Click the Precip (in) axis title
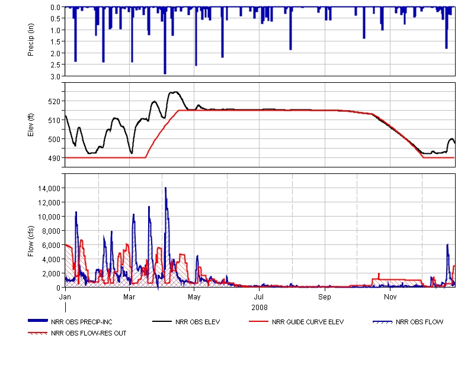Screen dimensions: 474x371 click(x=31, y=40)
